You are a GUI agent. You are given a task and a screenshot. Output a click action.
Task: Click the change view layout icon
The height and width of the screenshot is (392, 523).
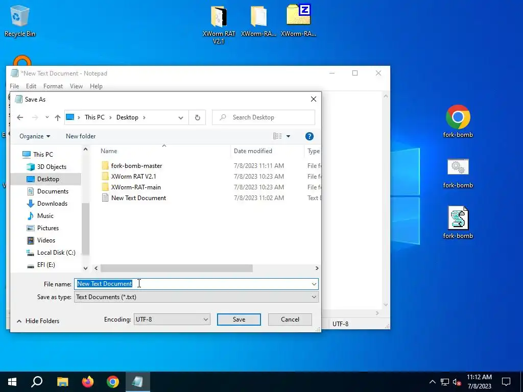click(x=277, y=136)
